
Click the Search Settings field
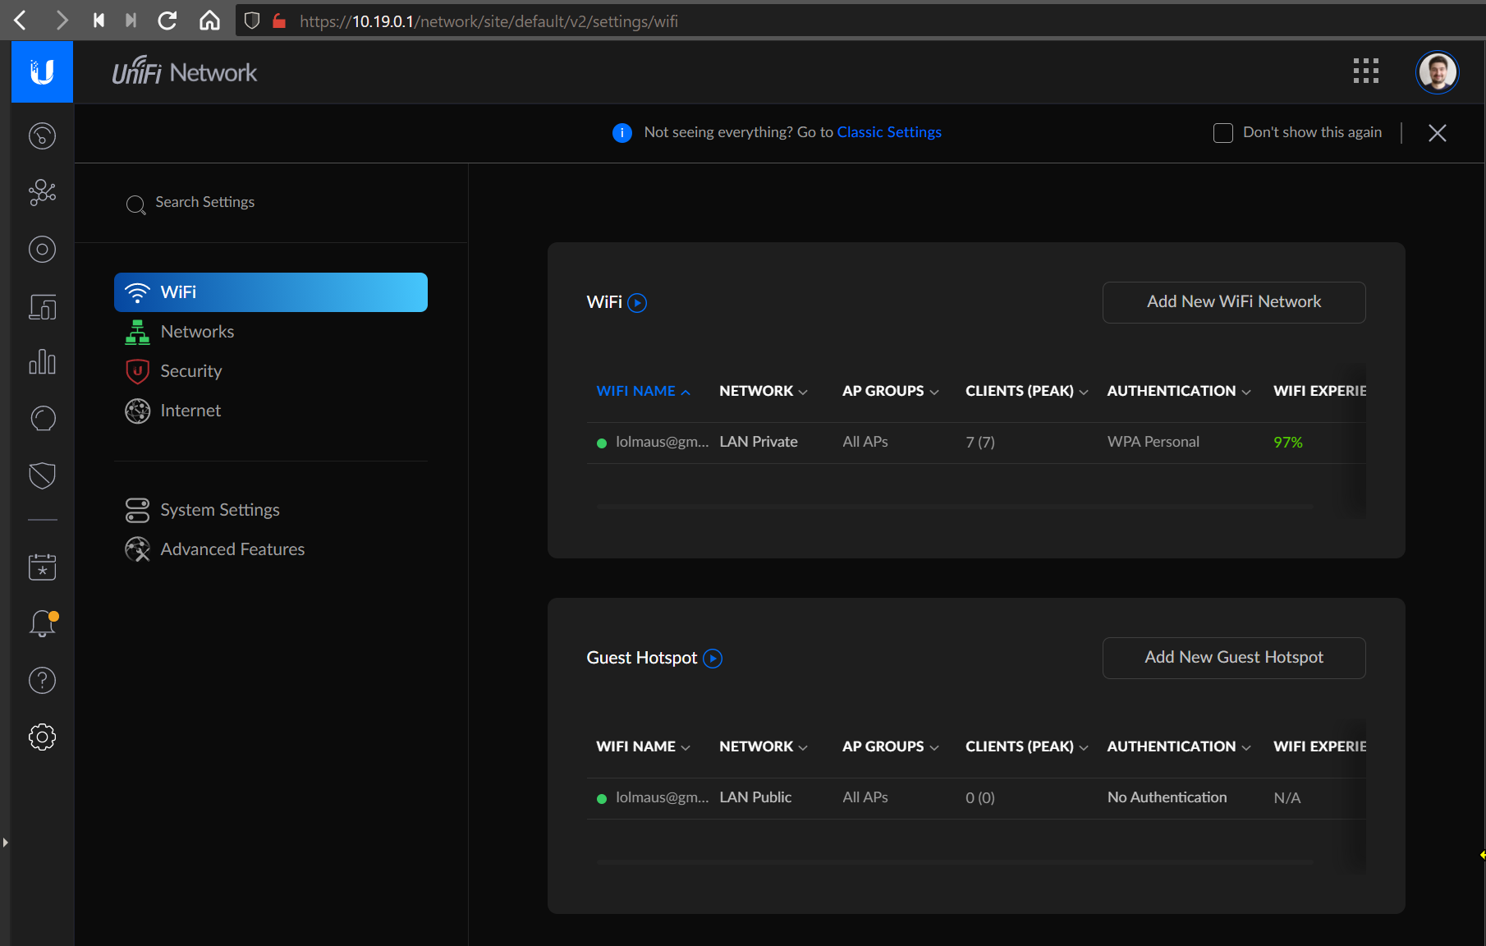205,202
